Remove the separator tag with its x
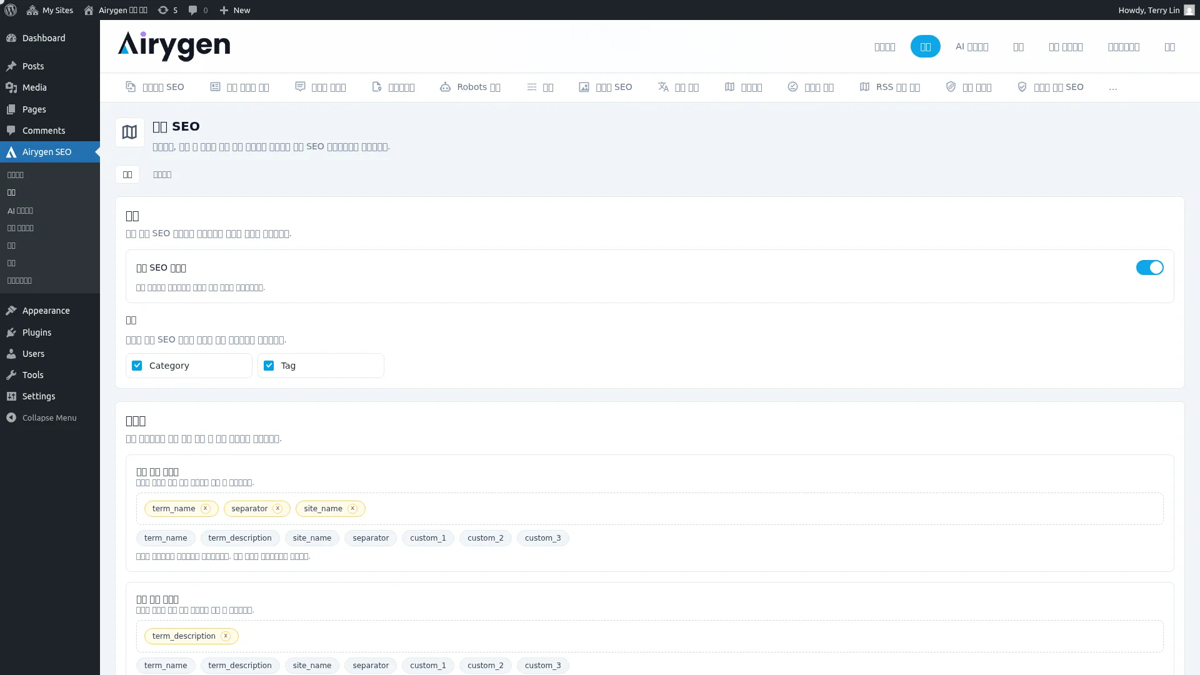The image size is (1200, 675). pos(277,509)
